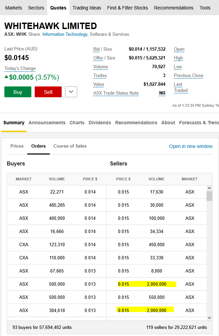Click the NR status code
Image resolution: width=219 pixels, height=336 pixels.
coord(162,93)
